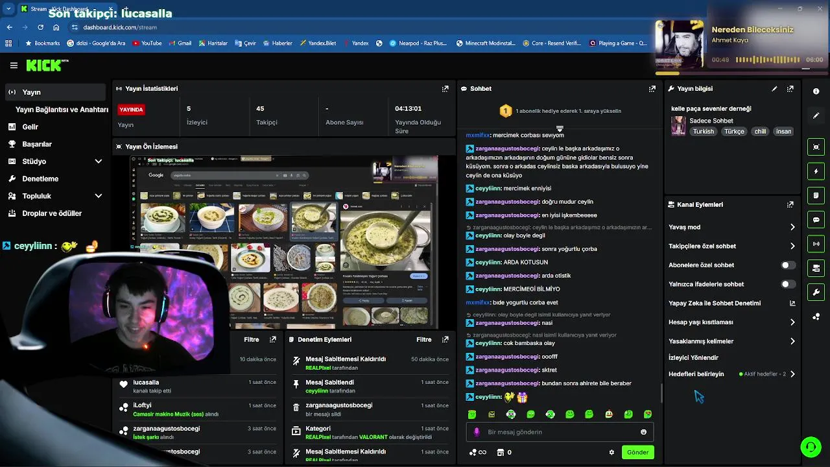Click the Yayın Ön İzlemesi video thumbnail
The height and width of the screenshot is (467, 830).
point(284,242)
